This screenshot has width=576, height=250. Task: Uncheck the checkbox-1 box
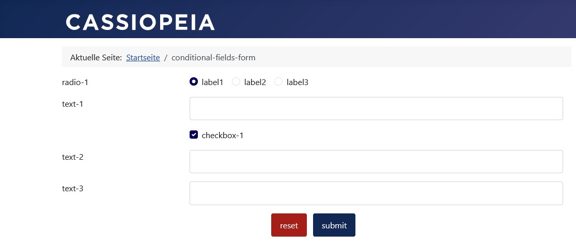194,135
